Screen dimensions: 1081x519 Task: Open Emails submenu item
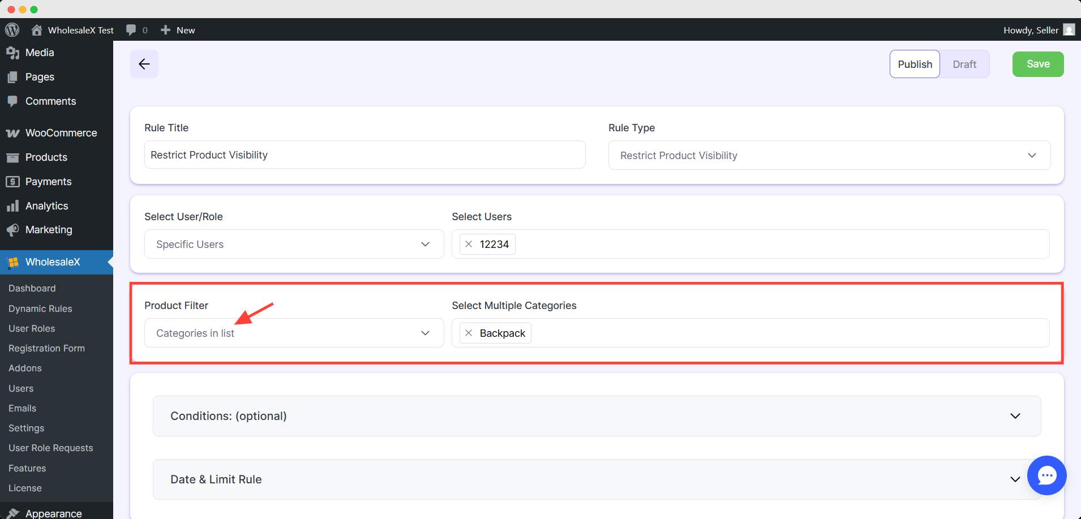[x=22, y=408]
